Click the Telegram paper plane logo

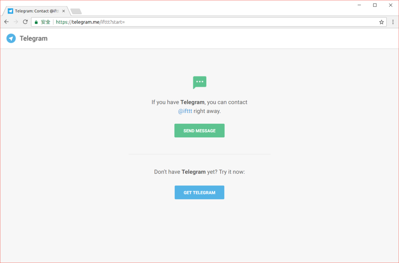click(x=11, y=39)
